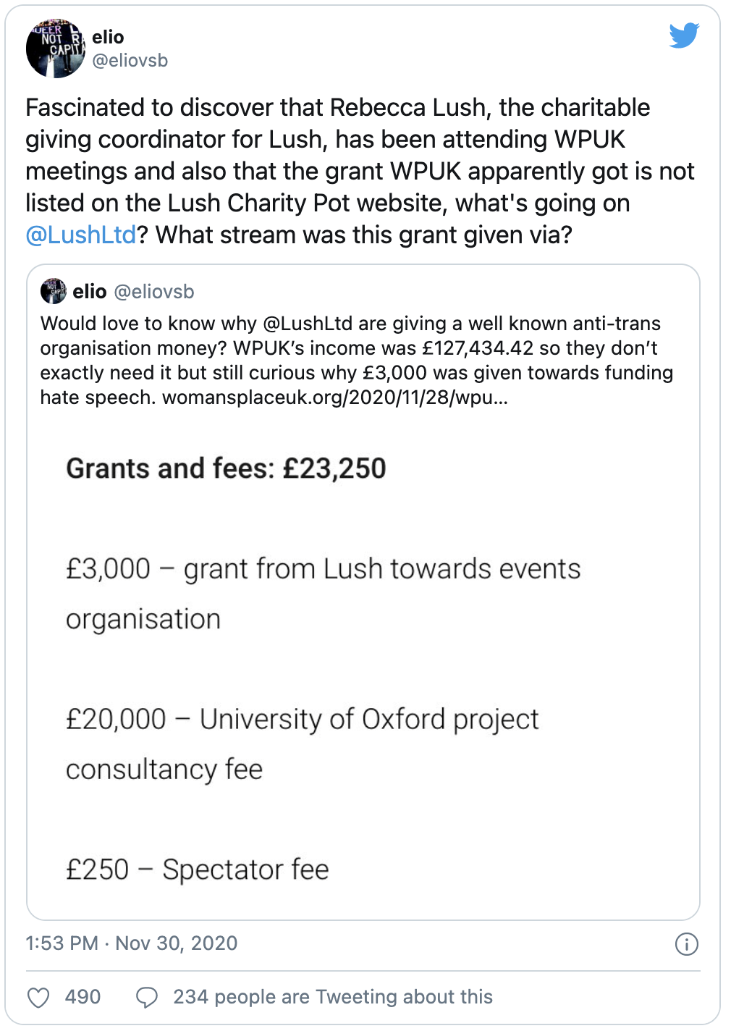Click the 490 likes count
This screenshot has height=1031, width=731.
click(83, 997)
